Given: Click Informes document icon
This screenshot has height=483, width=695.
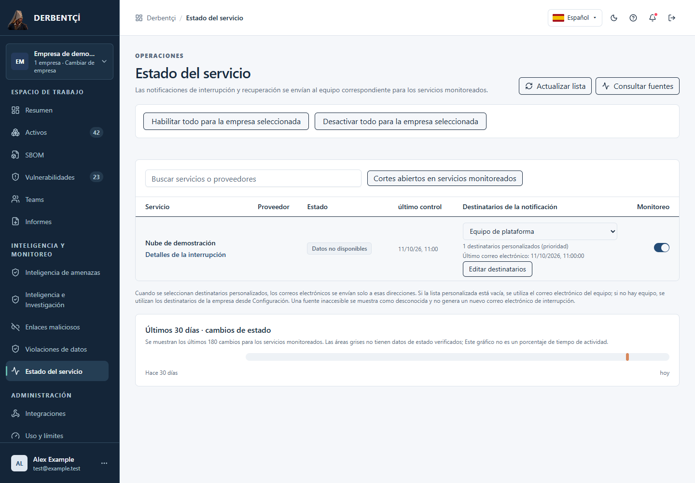Looking at the screenshot, I should 15,222.
